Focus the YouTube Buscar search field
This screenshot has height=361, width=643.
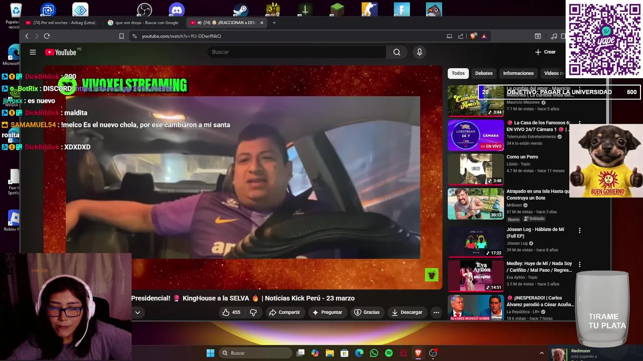296,52
